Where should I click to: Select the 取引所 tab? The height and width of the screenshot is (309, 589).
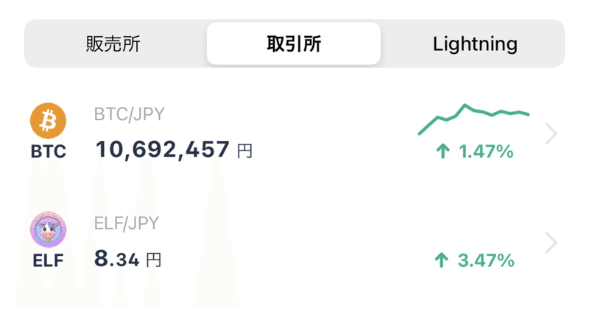point(294,44)
